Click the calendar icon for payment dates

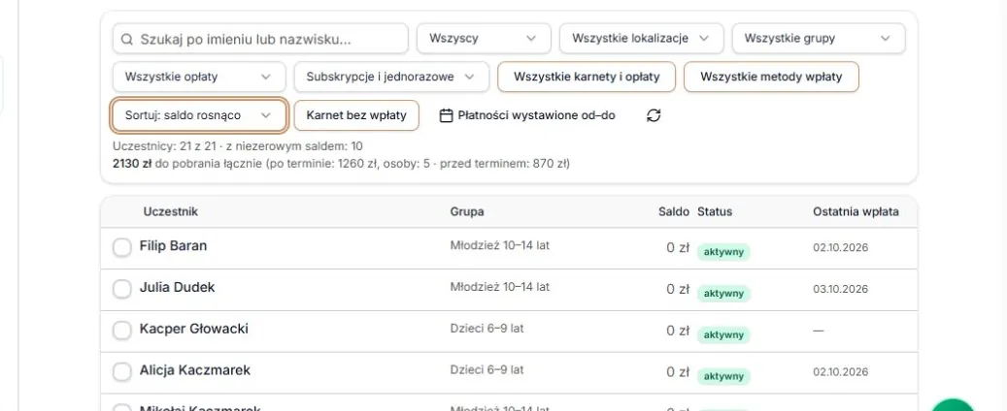(447, 115)
